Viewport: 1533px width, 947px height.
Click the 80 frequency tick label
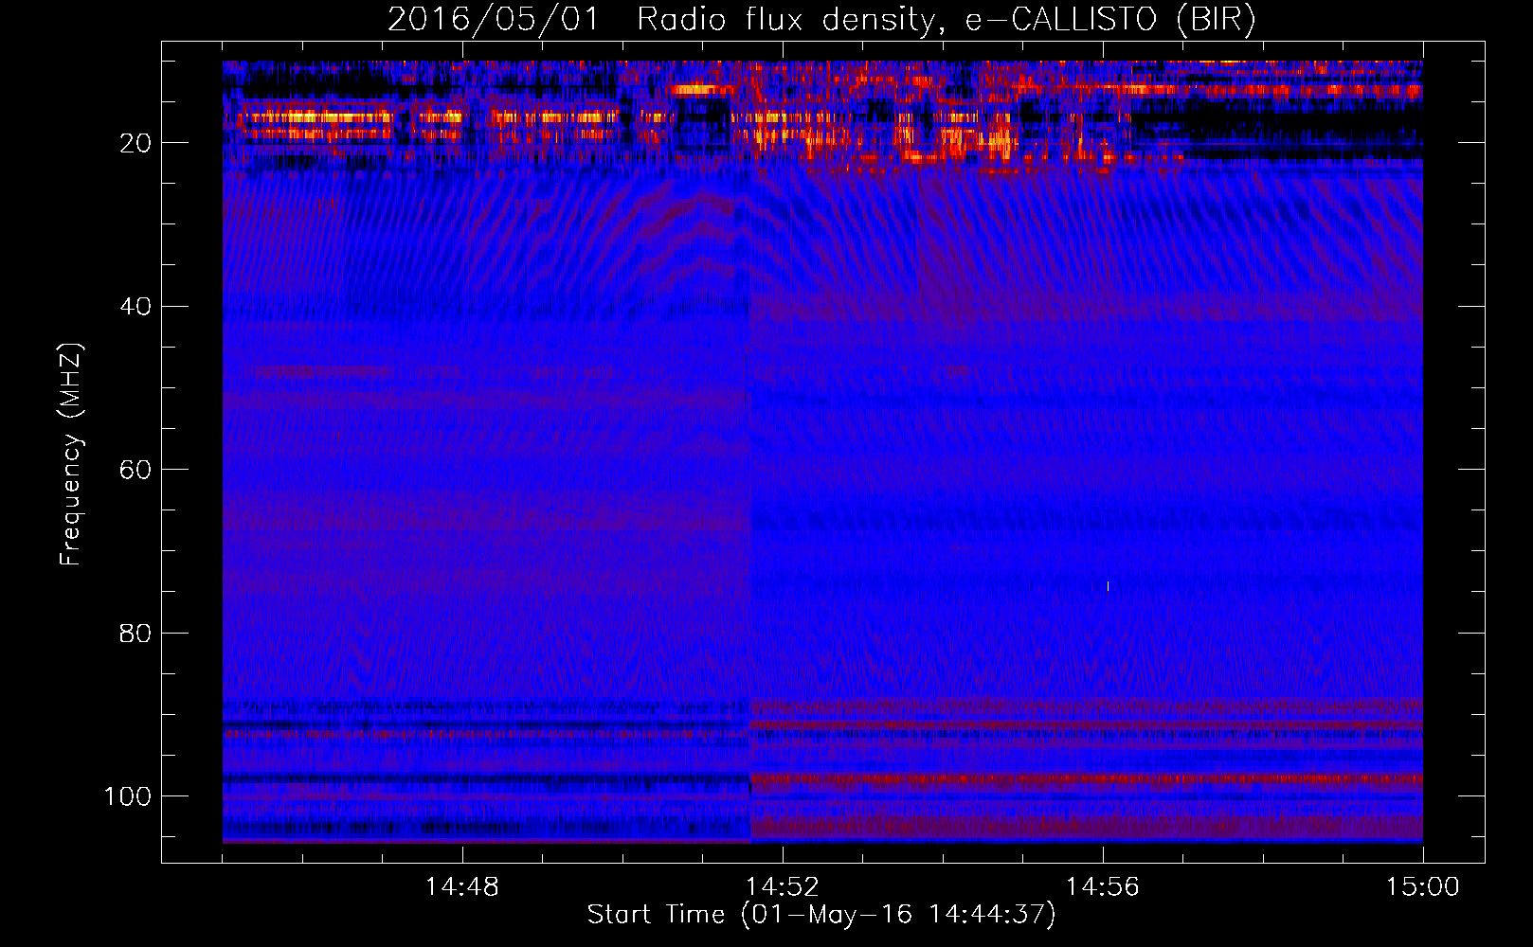point(135,633)
